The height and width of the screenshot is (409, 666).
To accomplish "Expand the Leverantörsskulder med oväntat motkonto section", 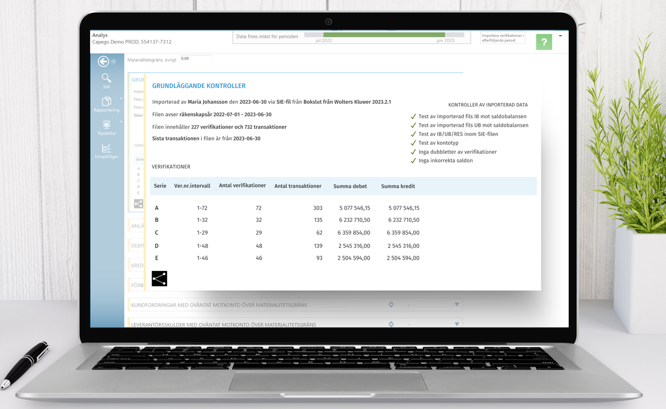I will tap(456, 324).
